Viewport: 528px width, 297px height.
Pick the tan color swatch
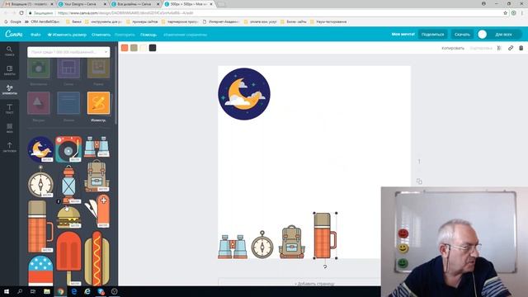click(x=134, y=48)
